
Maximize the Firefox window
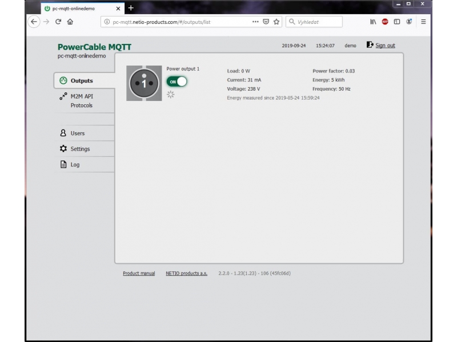[408, 4]
